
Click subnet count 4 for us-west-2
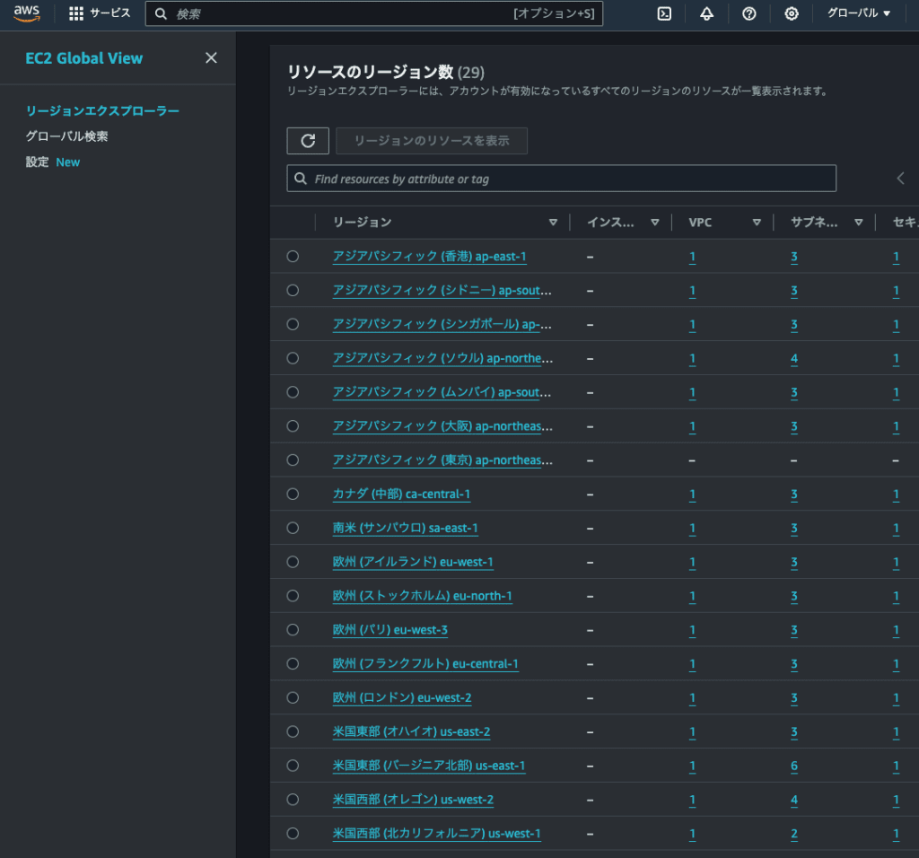click(x=794, y=800)
